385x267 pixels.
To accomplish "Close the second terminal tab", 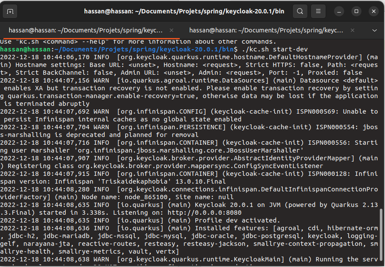I will (x=353, y=30).
